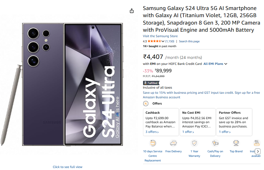Screen dimensions: 264x170
Task: Expand the All EMI Plans dropdown
Action: (x=215, y=64)
